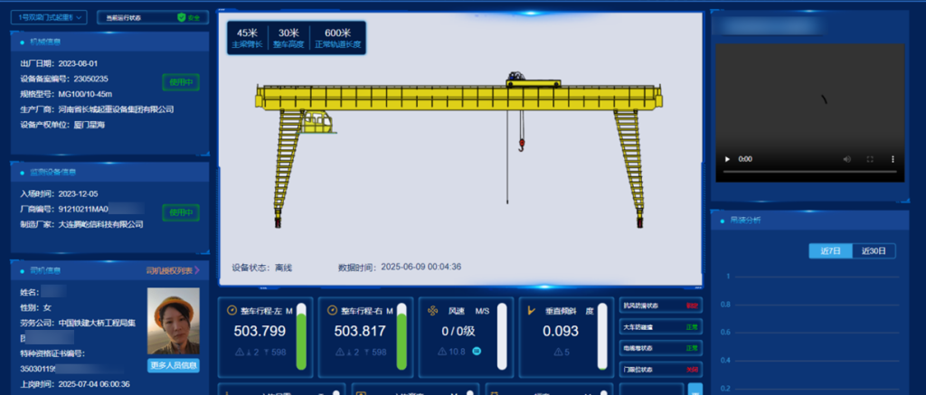Click the 门限位状态 status row
This screenshot has height=395, width=926.
click(661, 369)
